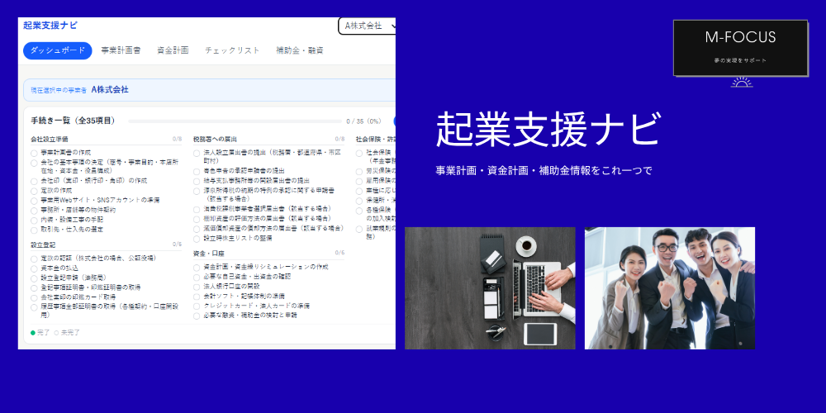Click the cheering business team photo
826x413 pixels.
pyautogui.click(x=670, y=288)
